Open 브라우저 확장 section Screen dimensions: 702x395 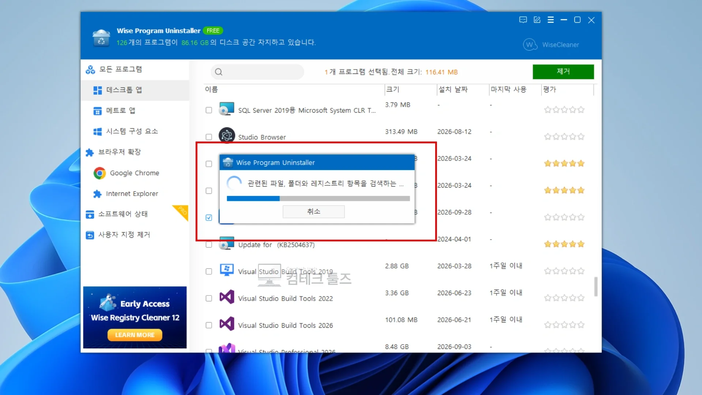coord(135,152)
